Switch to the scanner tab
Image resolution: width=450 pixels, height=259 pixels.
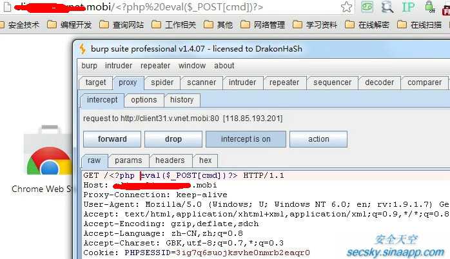201,82
